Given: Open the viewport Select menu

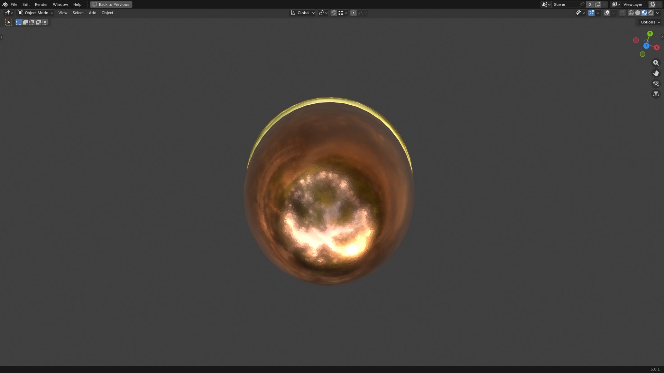Looking at the screenshot, I should tap(78, 13).
